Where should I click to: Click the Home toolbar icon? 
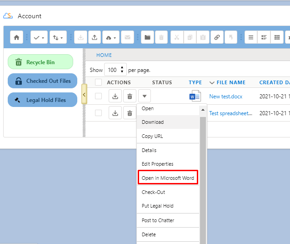(17, 37)
